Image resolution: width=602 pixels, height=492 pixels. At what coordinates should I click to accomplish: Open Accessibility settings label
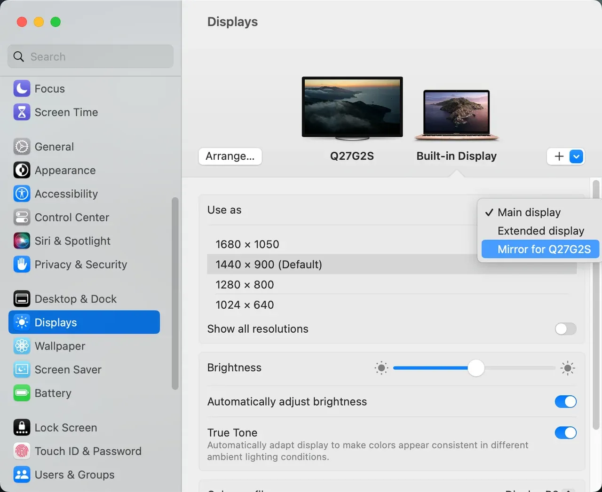66,194
